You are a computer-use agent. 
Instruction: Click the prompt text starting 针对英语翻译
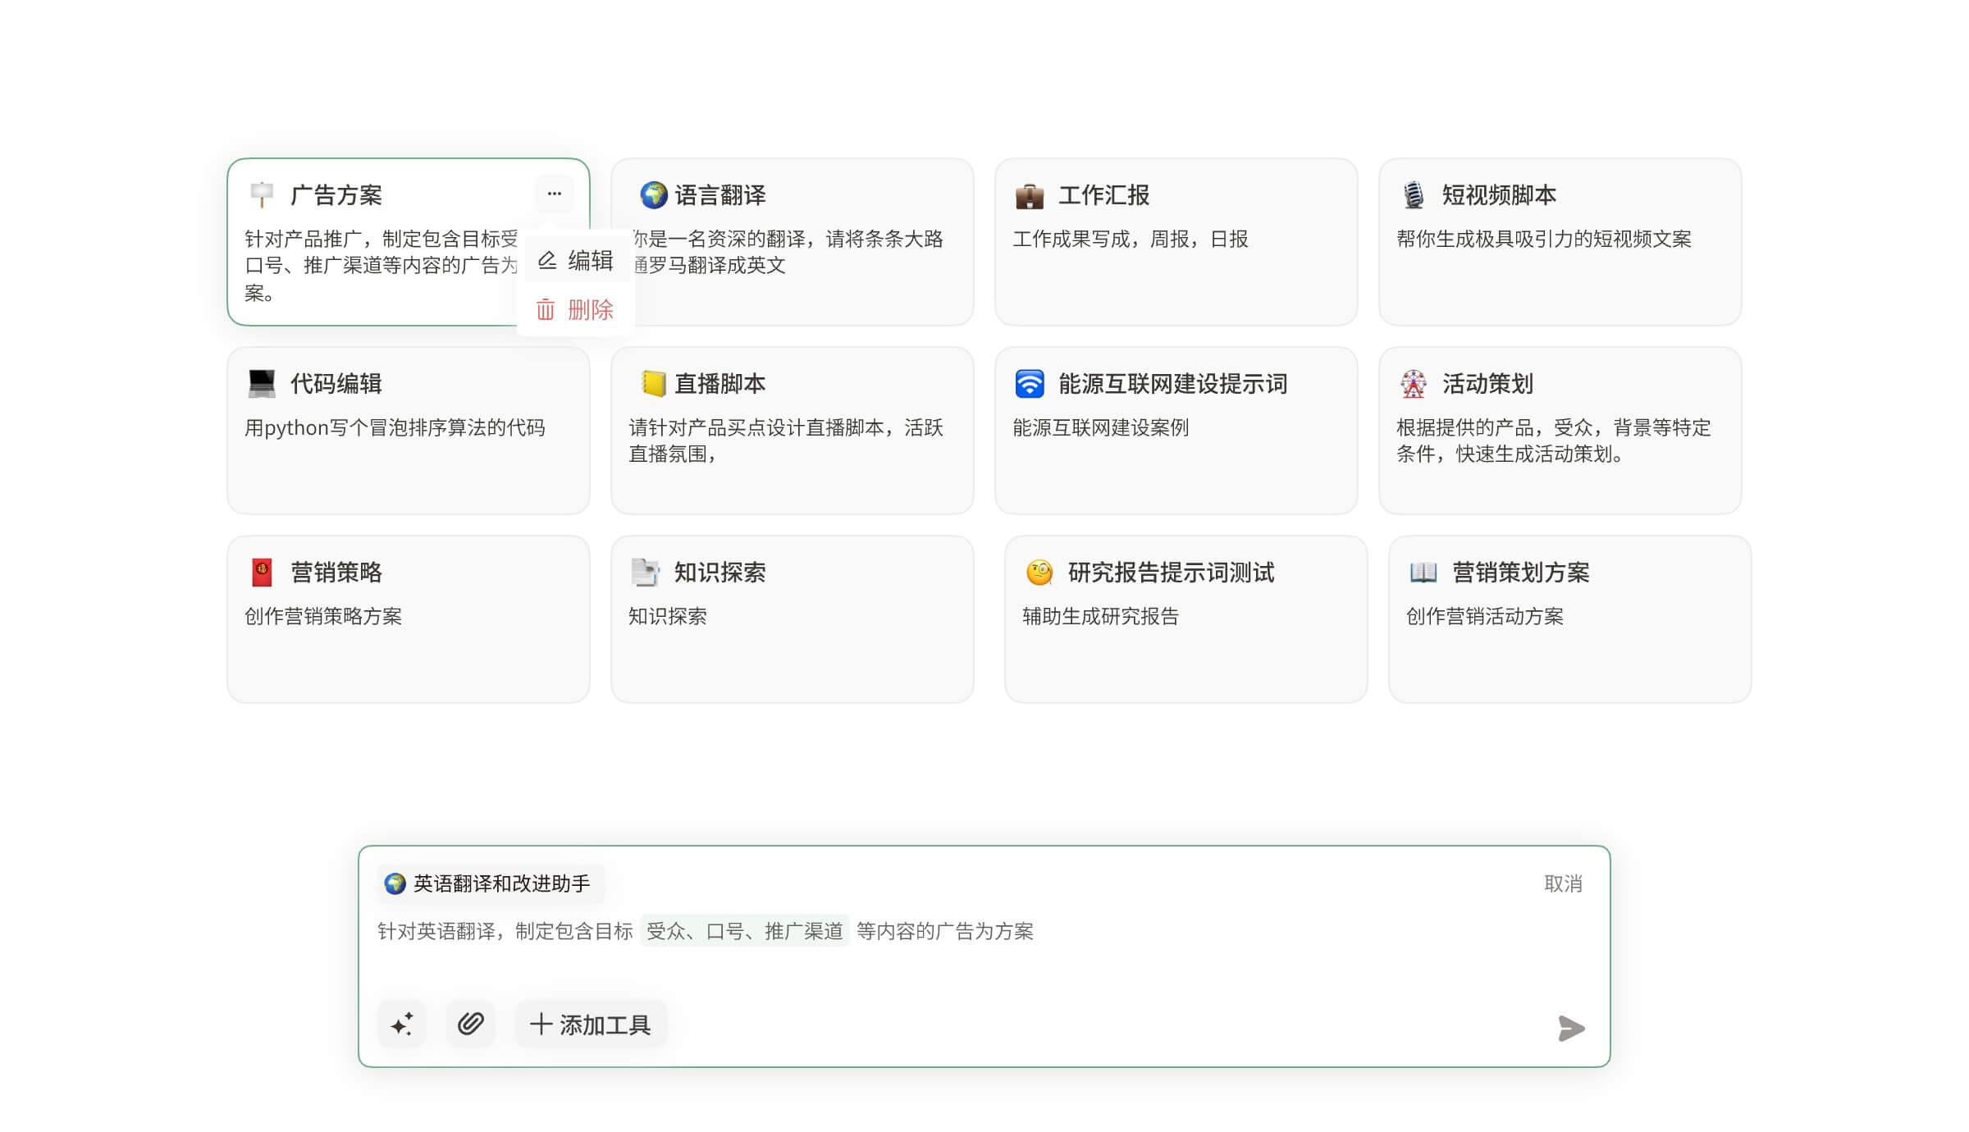(x=706, y=931)
